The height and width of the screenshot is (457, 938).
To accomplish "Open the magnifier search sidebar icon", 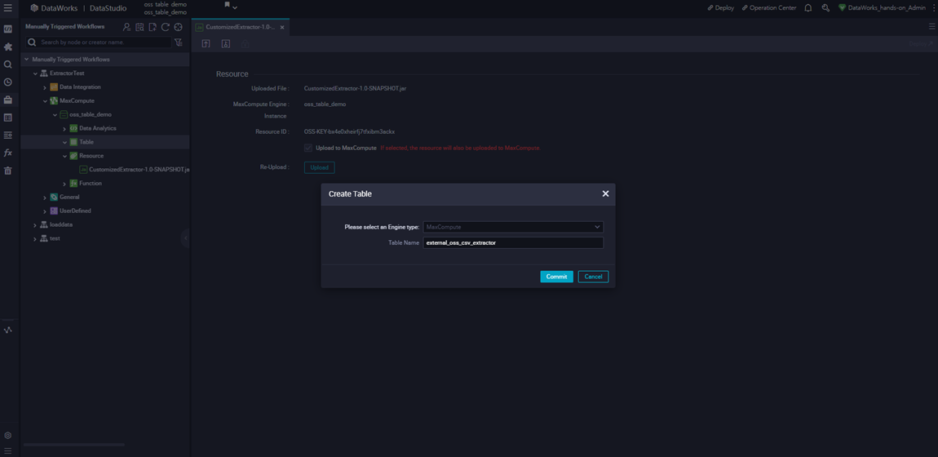I will coord(8,64).
